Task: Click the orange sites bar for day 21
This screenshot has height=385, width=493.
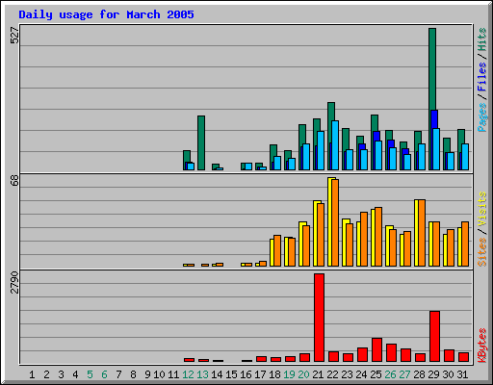Action: [321, 235]
